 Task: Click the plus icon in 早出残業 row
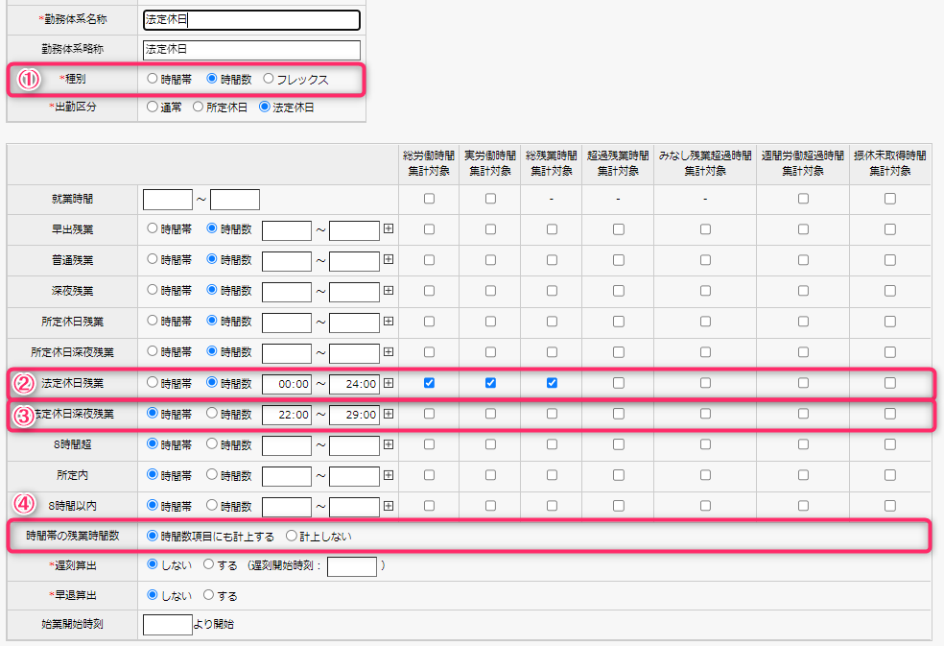389,230
